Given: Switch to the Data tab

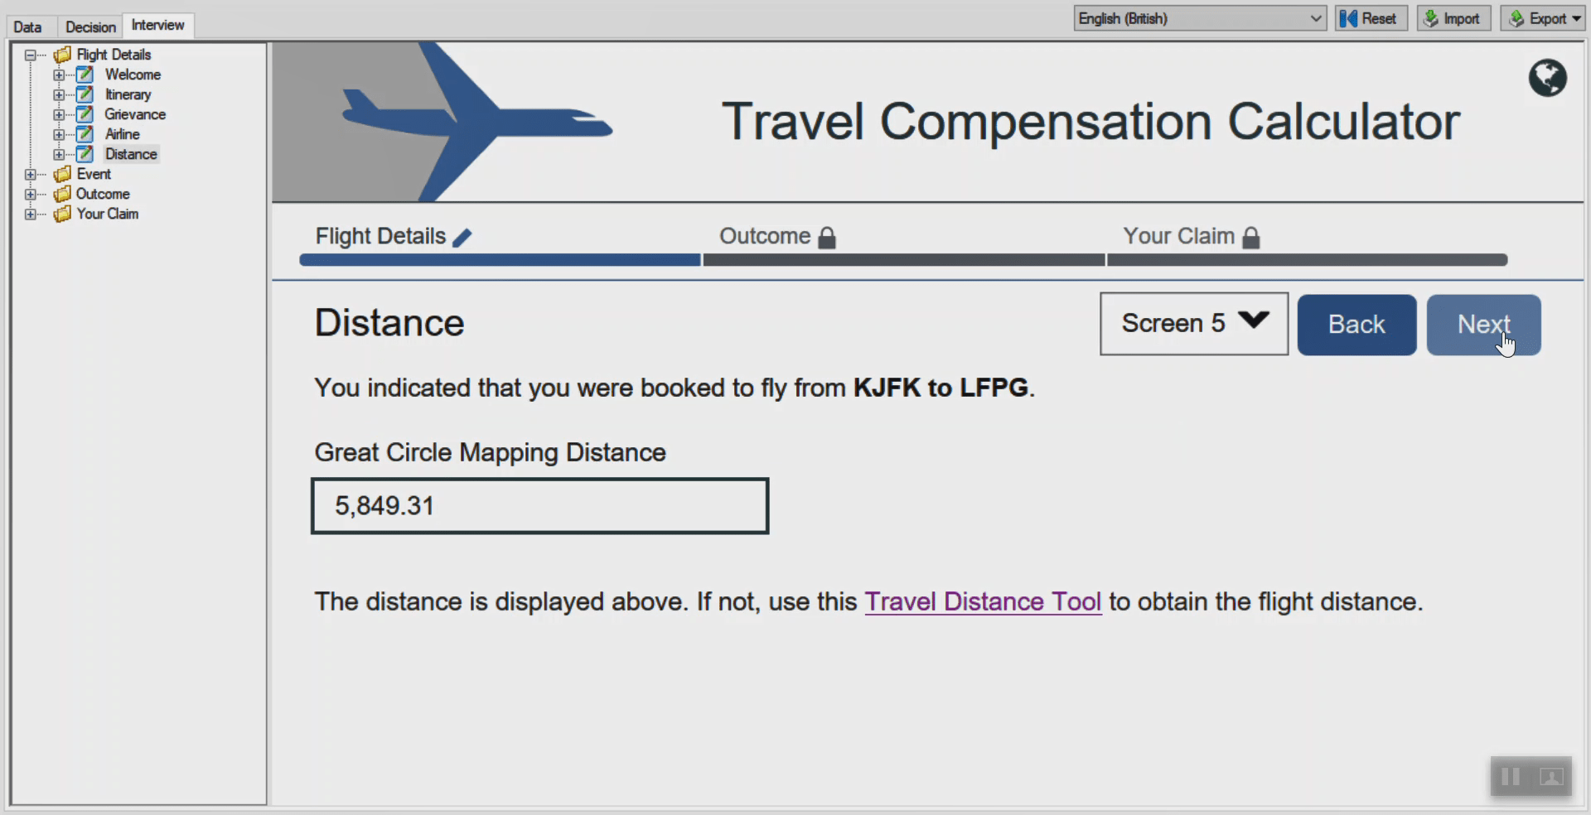Looking at the screenshot, I should (29, 26).
